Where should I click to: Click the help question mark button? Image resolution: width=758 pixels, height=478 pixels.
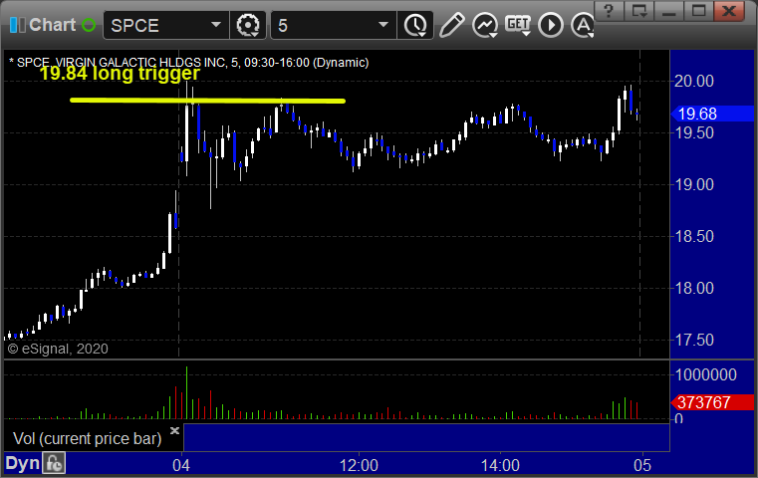tap(609, 11)
